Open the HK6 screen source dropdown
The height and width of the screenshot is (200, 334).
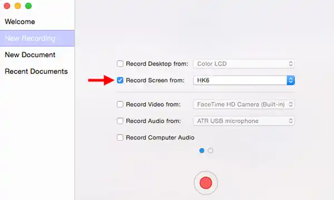point(244,81)
